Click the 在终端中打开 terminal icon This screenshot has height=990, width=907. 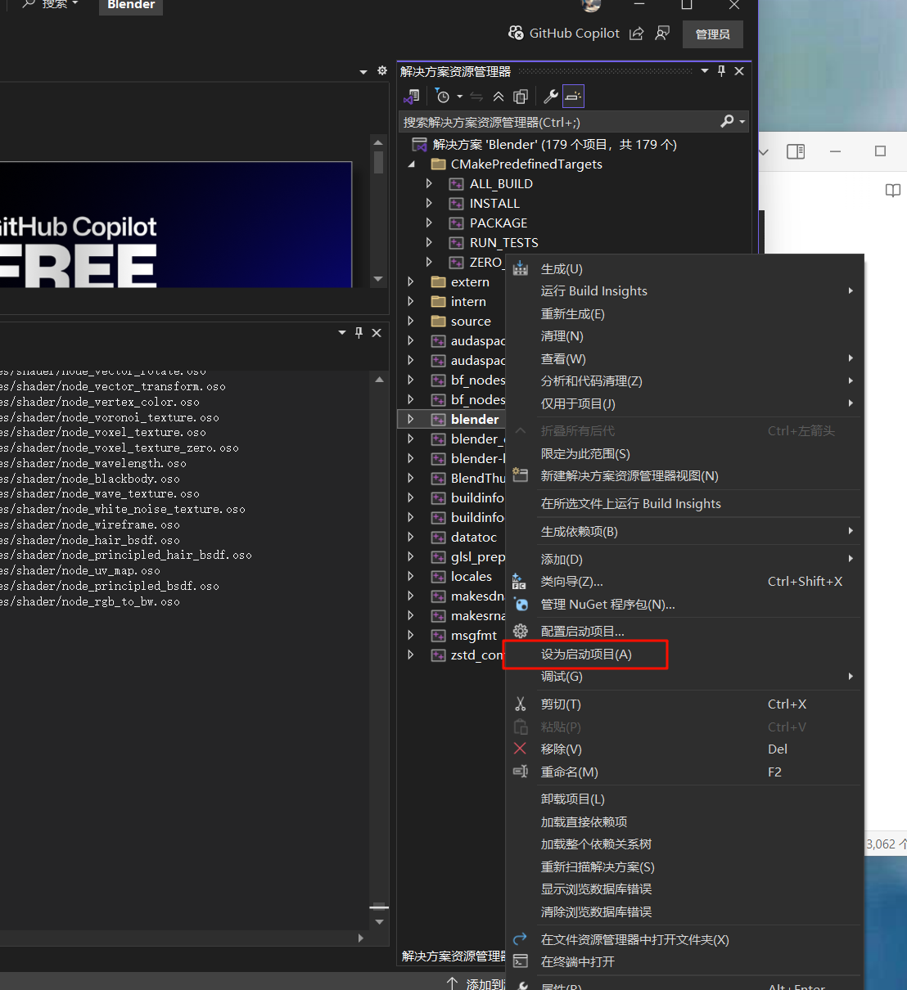(520, 961)
